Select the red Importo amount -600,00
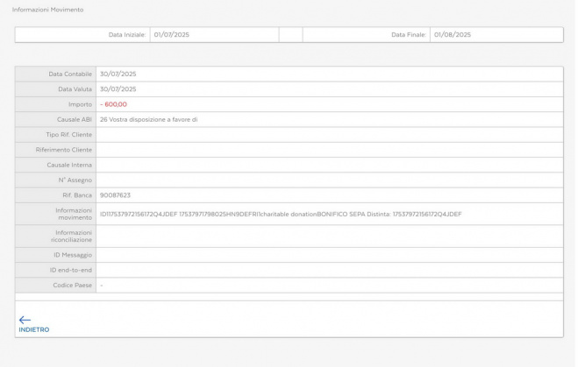 (113, 104)
